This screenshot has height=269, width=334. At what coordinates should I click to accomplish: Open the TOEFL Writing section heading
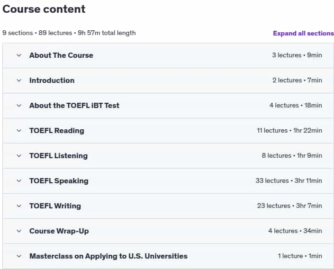tap(55, 206)
